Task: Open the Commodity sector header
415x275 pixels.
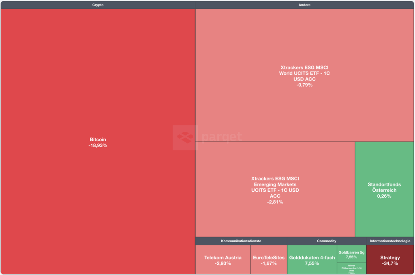Action: (326, 241)
